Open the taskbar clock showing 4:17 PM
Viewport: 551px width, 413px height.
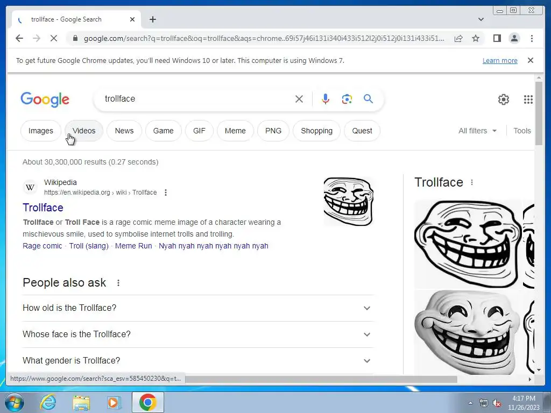[524, 403]
